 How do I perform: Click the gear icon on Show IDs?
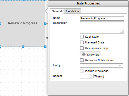84,54
